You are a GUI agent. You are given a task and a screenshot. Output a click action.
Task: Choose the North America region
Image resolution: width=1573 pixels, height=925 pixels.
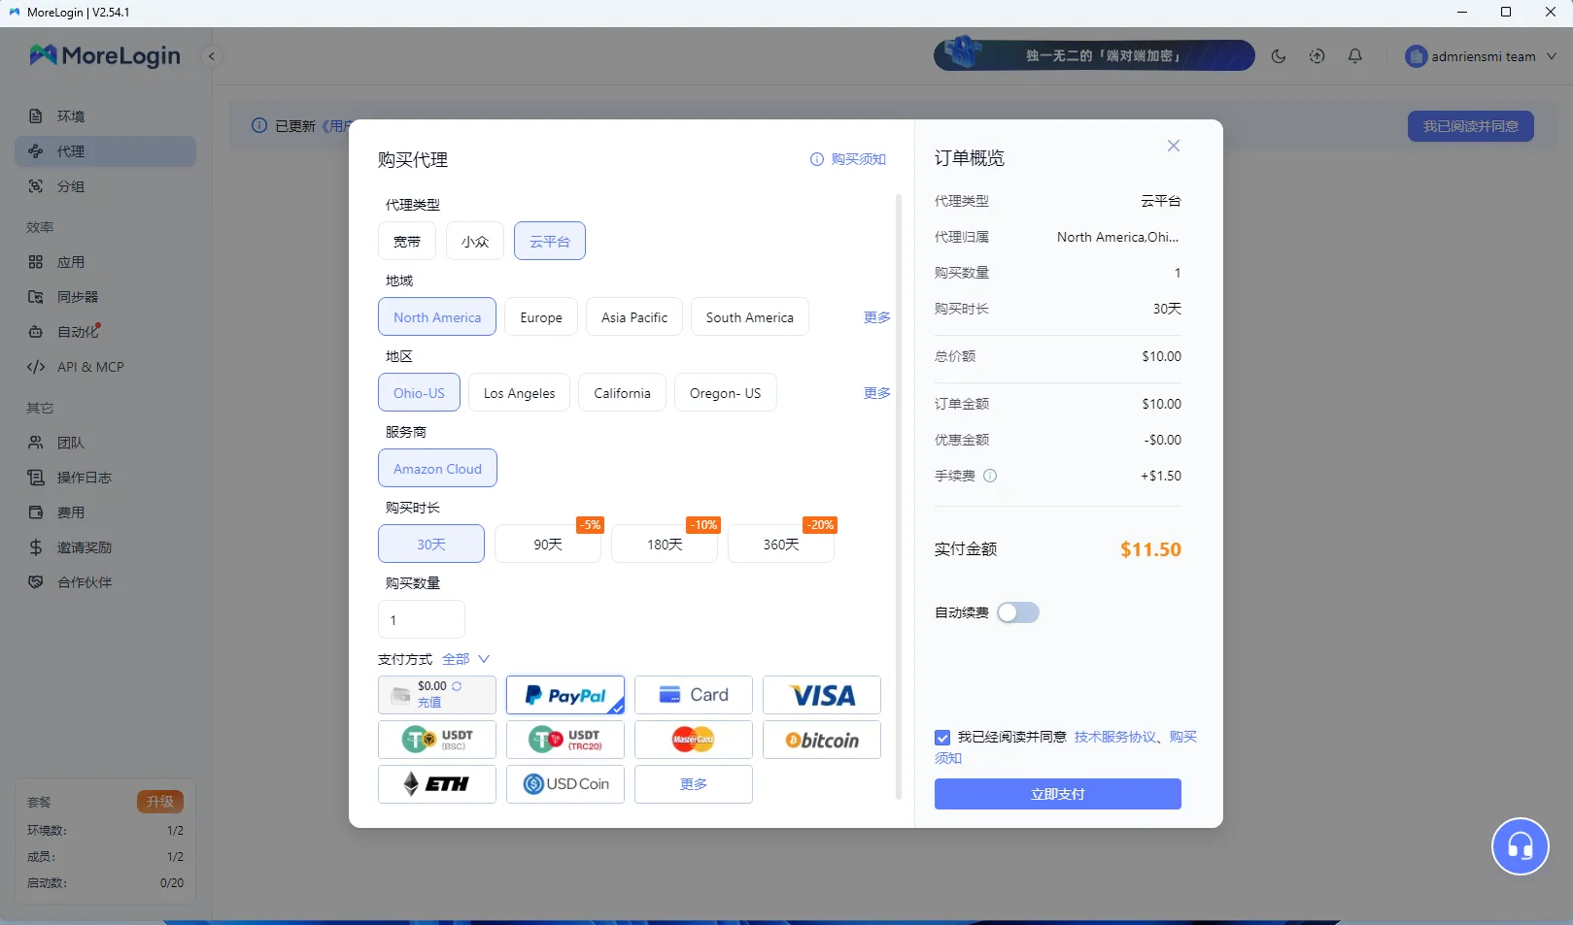437,316
